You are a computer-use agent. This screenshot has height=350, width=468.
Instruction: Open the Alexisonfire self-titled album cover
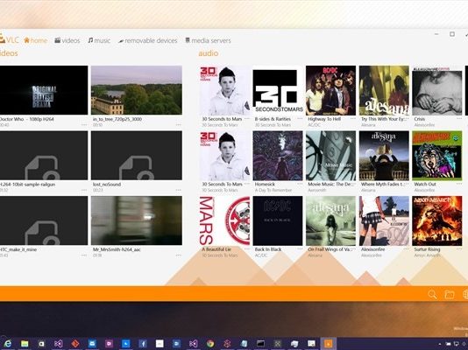pos(384,221)
